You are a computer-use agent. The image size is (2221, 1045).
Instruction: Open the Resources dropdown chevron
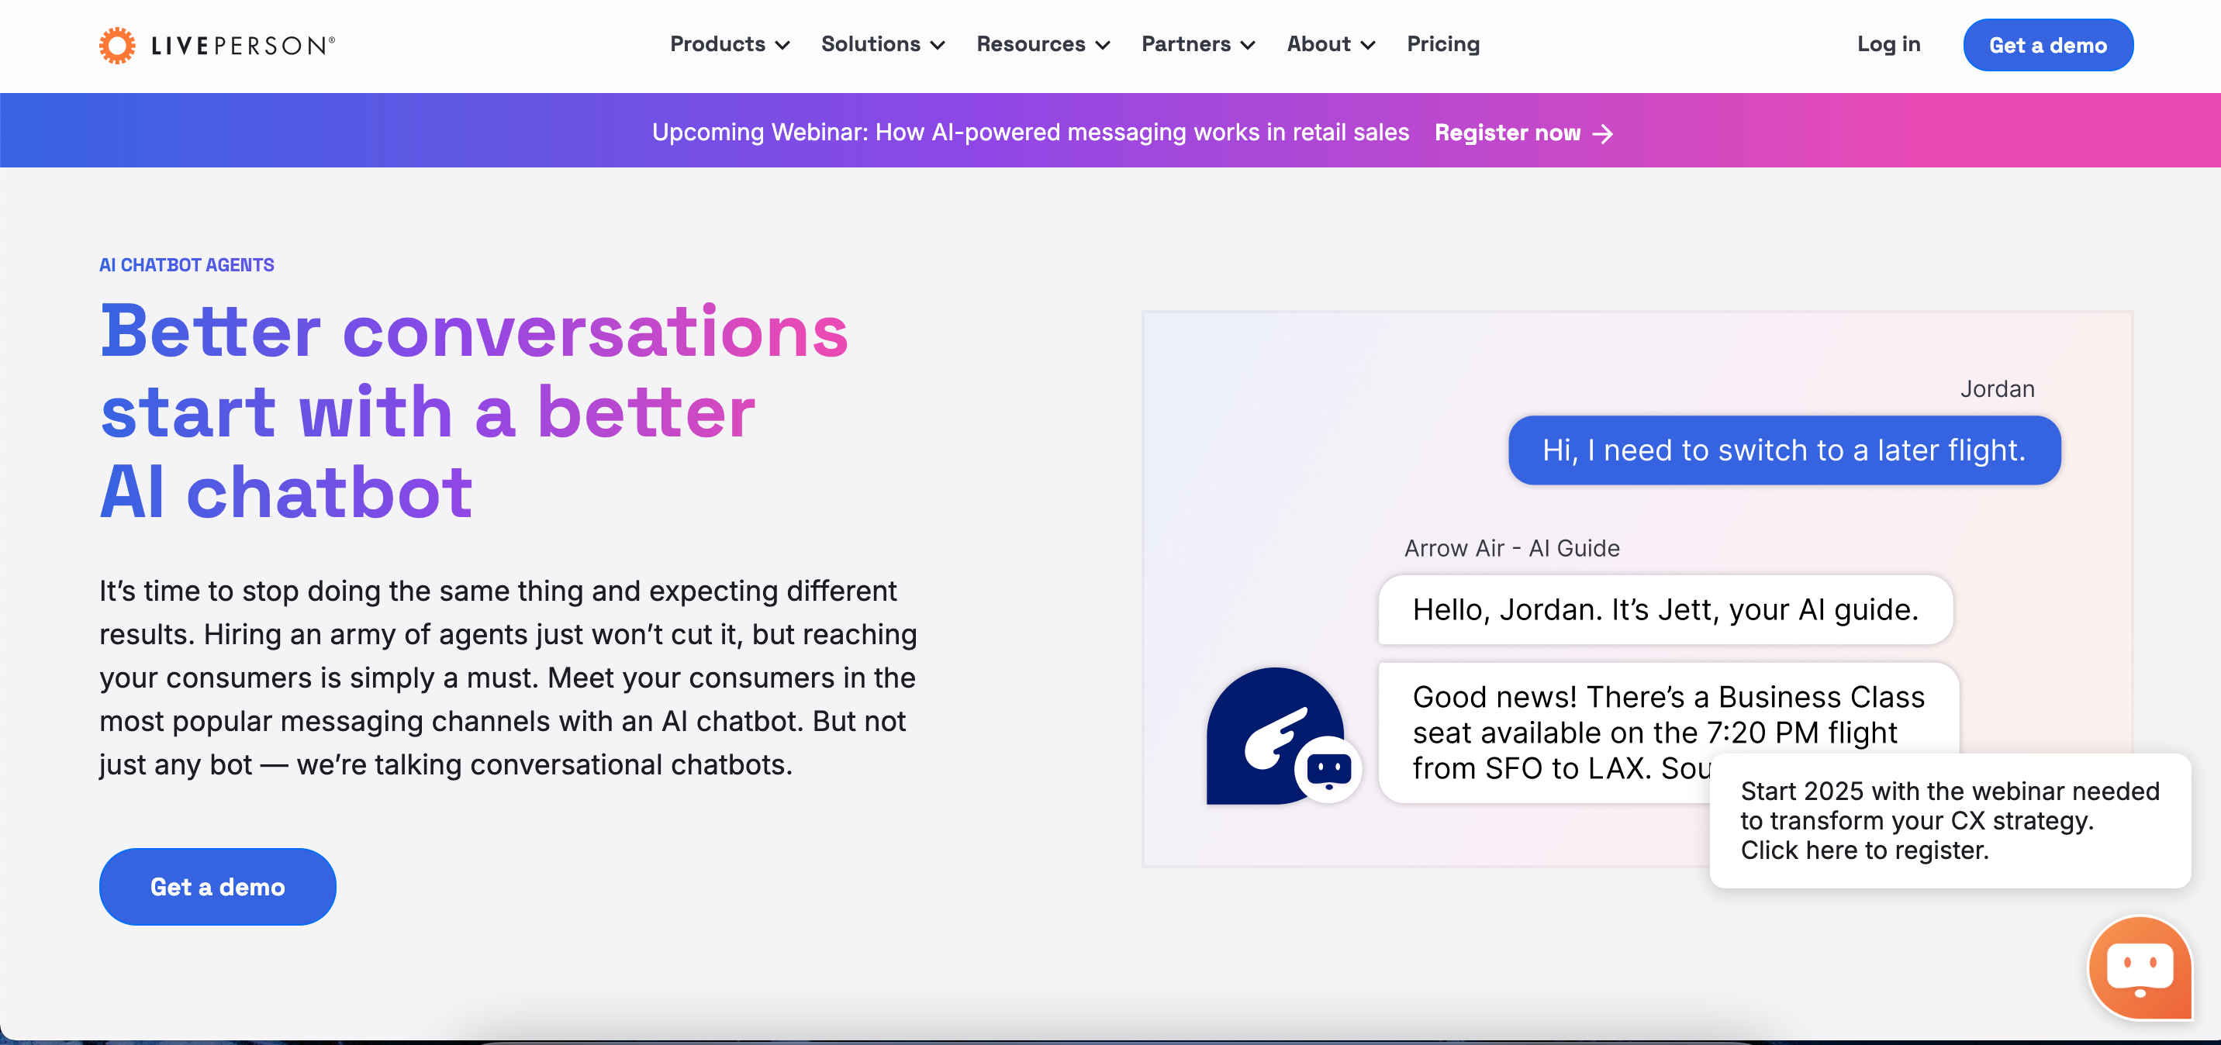(x=1103, y=46)
